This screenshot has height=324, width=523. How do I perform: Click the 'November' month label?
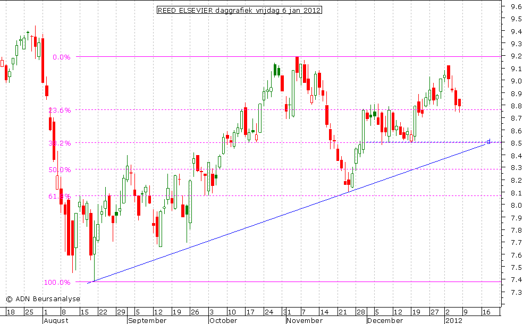pos(305,320)
